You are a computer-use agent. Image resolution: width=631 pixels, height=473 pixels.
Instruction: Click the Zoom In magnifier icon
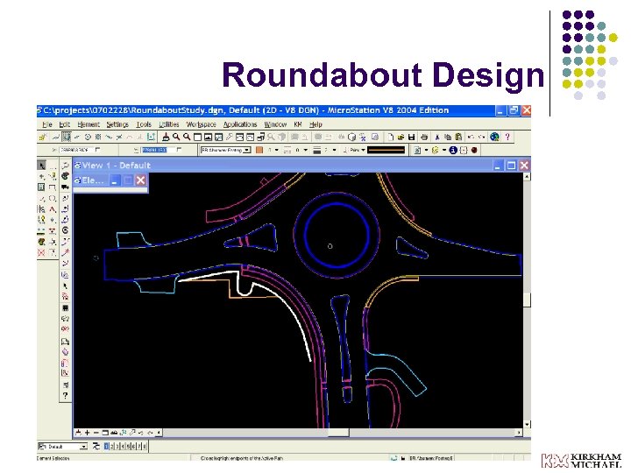click(x=176, y=137)
